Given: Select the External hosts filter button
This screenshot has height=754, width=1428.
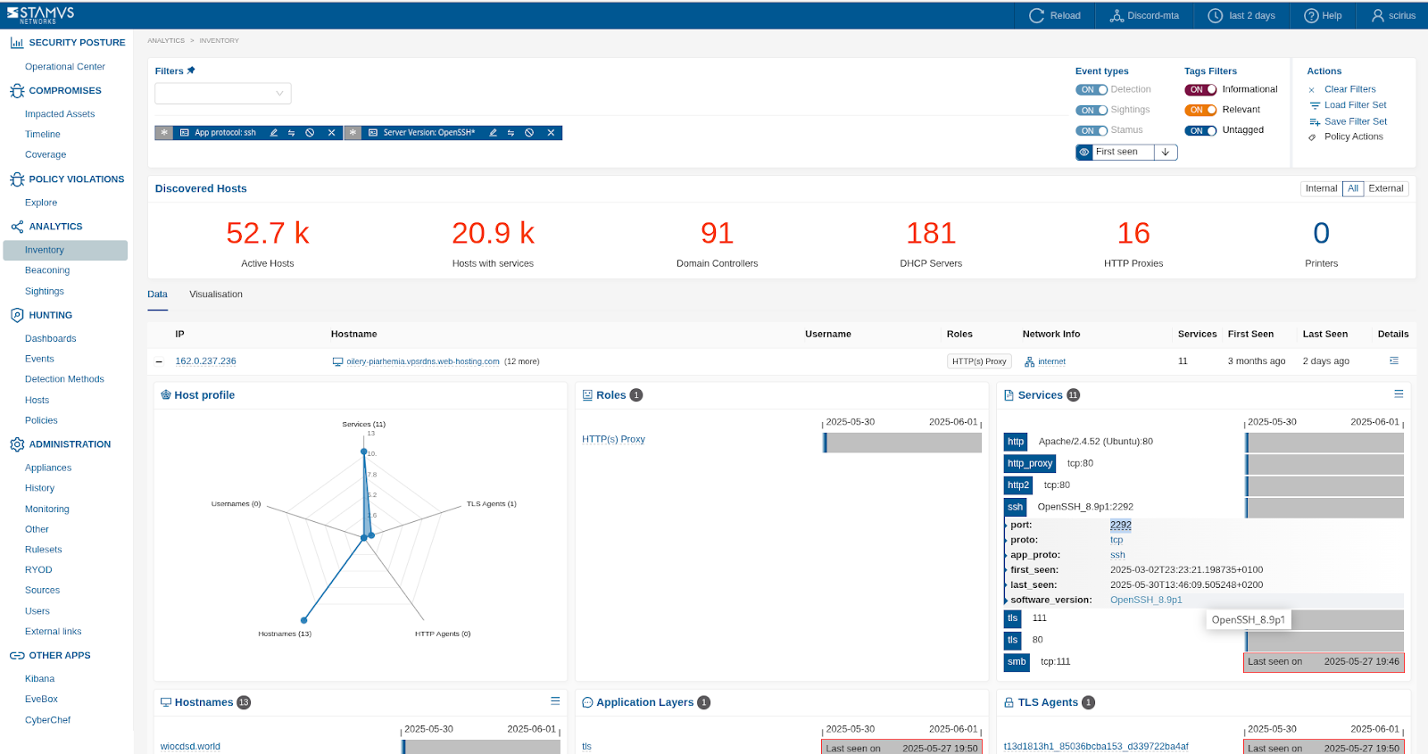Looking at the screenshot, I should coord(1385,188).
